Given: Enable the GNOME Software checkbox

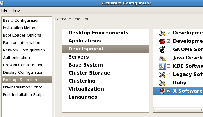Looking at the screenshot, I should coord(169,49).
